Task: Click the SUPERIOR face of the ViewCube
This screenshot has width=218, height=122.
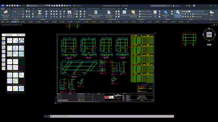Action: tap(209, 35)
